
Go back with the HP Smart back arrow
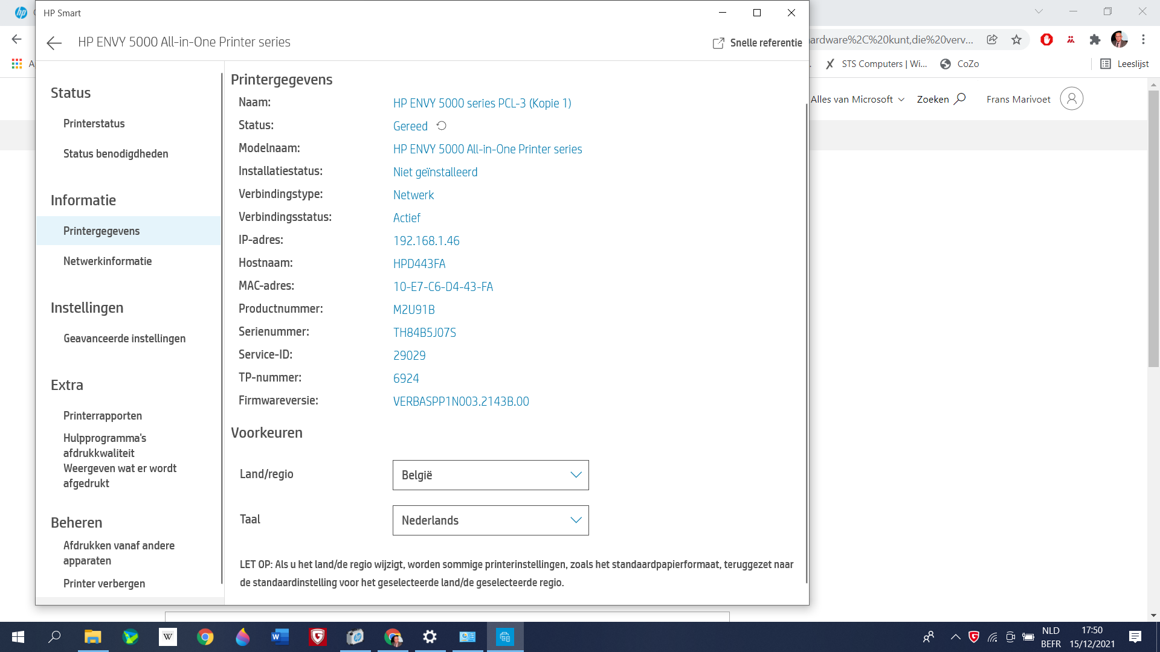tap(54, 43)
